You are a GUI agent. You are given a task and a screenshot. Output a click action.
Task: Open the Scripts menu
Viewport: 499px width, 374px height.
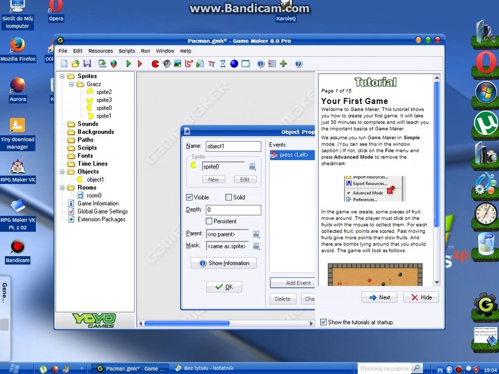pos(127,51)
